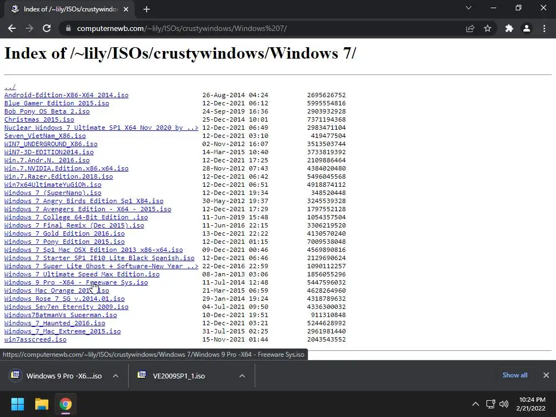The image size is (556, 417).
Task: Open the Christmas_2015.iso link
Action: (39, 119)
